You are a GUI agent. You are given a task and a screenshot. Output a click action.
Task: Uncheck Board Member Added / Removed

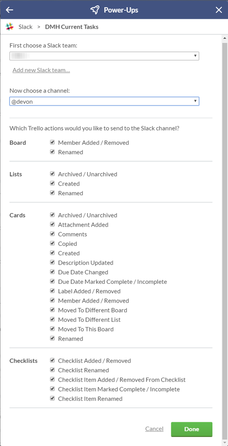52,142
